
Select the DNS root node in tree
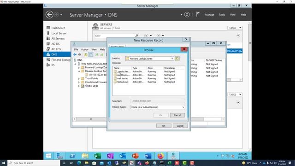click(x=80, y=60)
